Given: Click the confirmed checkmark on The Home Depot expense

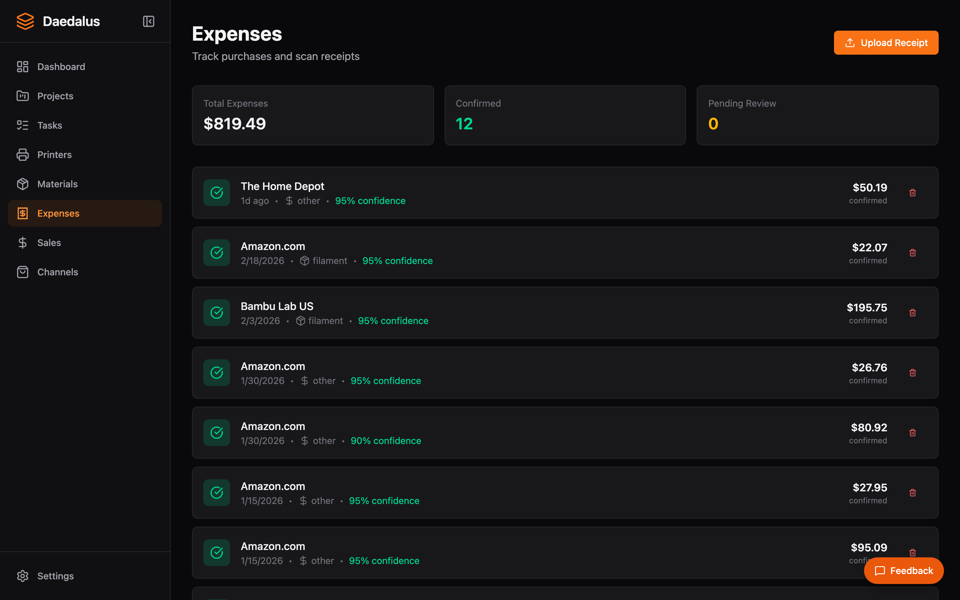Looking at the screenshot, I should click(x=217, y=192).
